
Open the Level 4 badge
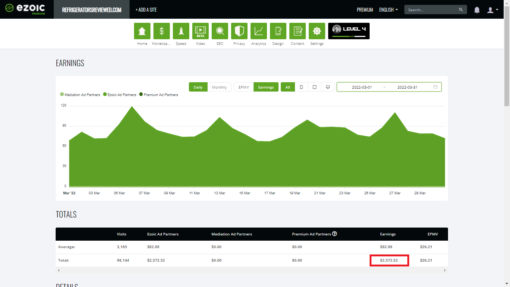click(349, 31)
